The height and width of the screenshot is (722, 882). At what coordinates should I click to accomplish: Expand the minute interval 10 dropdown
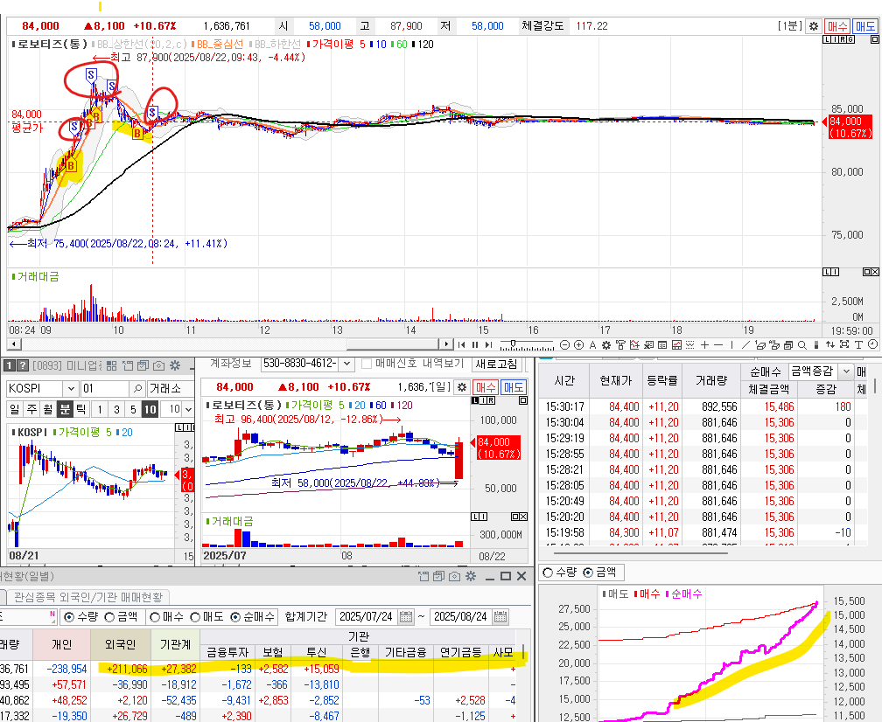(188, 409)
